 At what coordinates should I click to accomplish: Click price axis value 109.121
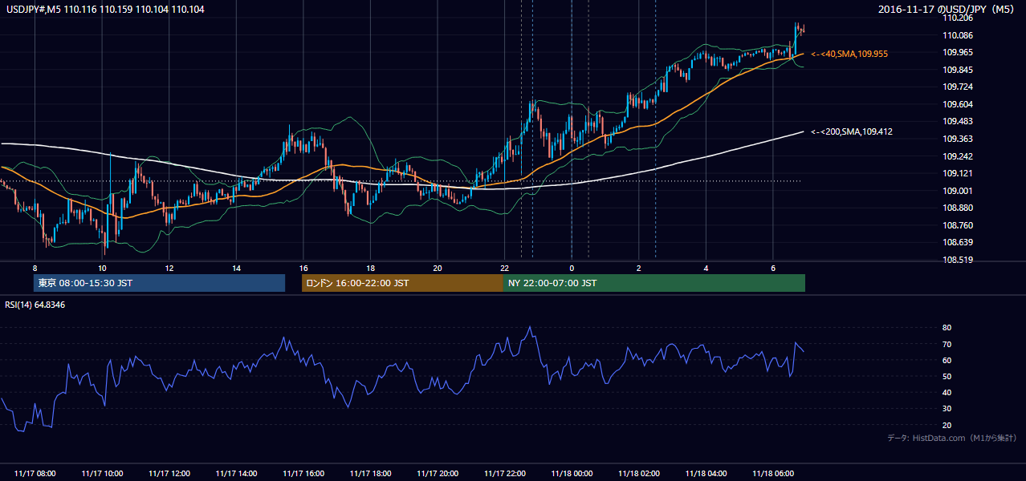tap(957, 173)
